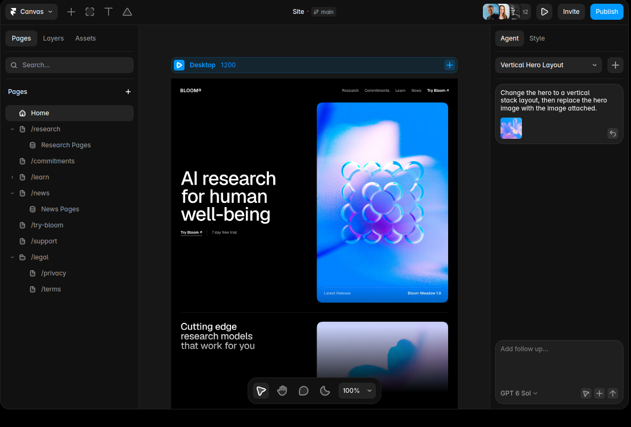Click Research link in canvas nav
Viewport: 631px width, 427px height.
(350, 90)
